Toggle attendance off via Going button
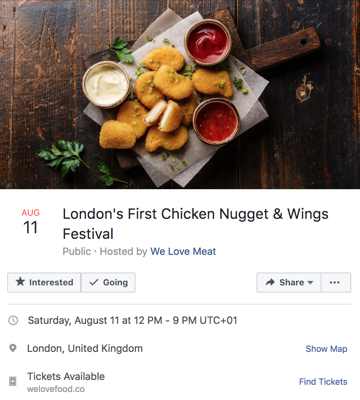 tap(108, 282)
